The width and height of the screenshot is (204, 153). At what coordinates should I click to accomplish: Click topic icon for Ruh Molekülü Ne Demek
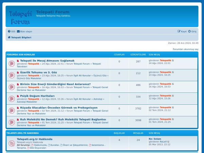[x=12, y=122]
